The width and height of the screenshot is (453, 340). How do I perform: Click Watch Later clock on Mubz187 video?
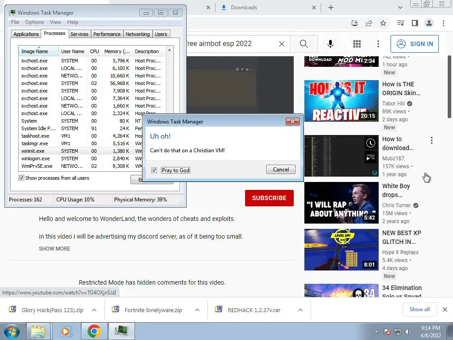(371, 143)
